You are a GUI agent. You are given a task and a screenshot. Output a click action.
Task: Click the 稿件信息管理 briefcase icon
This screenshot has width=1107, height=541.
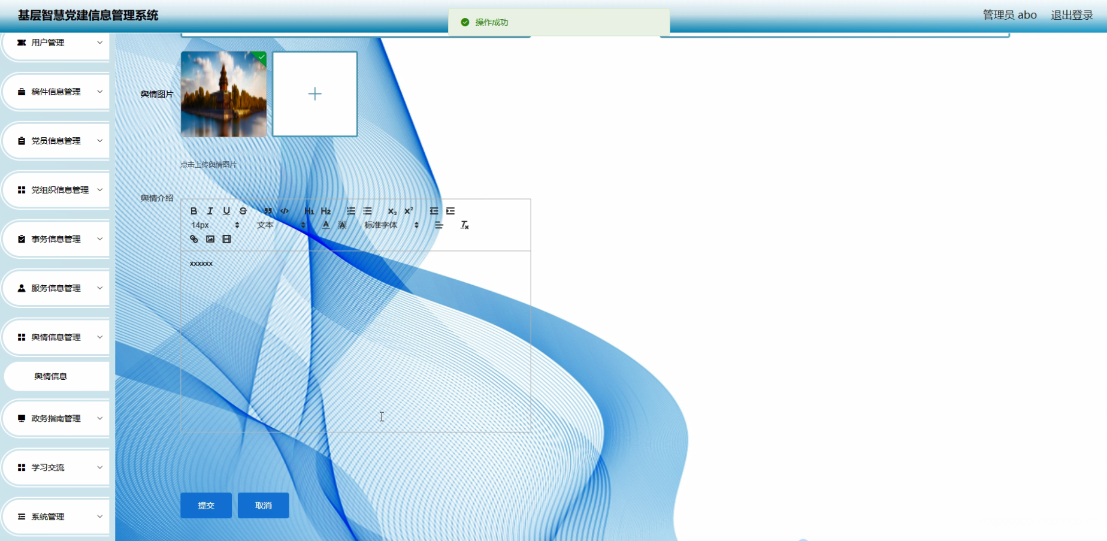(22, 92)
